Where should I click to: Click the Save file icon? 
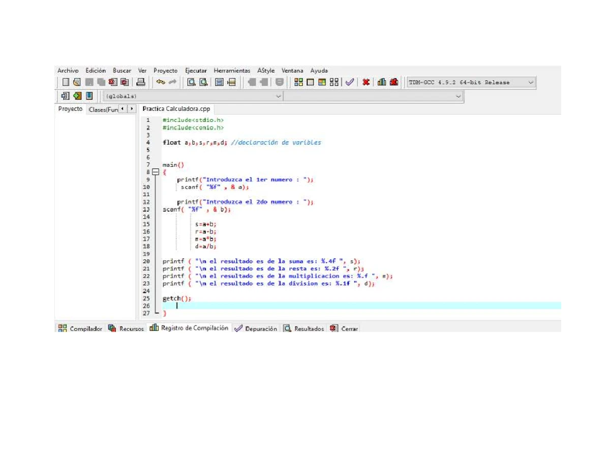pos(89,82)
